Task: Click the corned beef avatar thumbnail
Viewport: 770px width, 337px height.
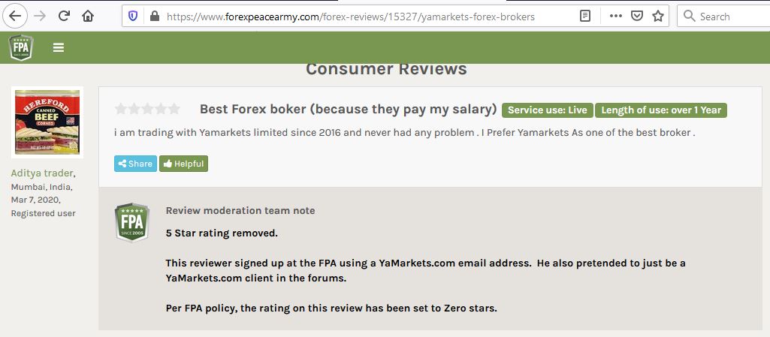Action: pyautogui.click(x=47, y=122)
